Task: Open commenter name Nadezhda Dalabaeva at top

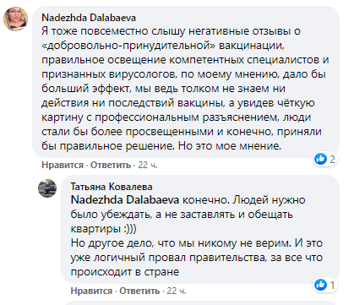Action: tap(89, 18)
